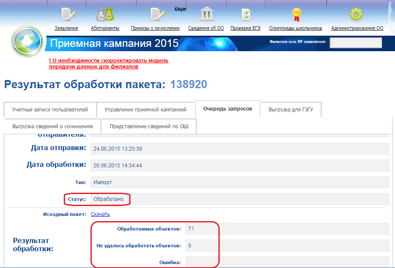The image size is (395, 268).
Task: Open the Олимпиады школьников medal icon
Action: (x=295, y=14)
